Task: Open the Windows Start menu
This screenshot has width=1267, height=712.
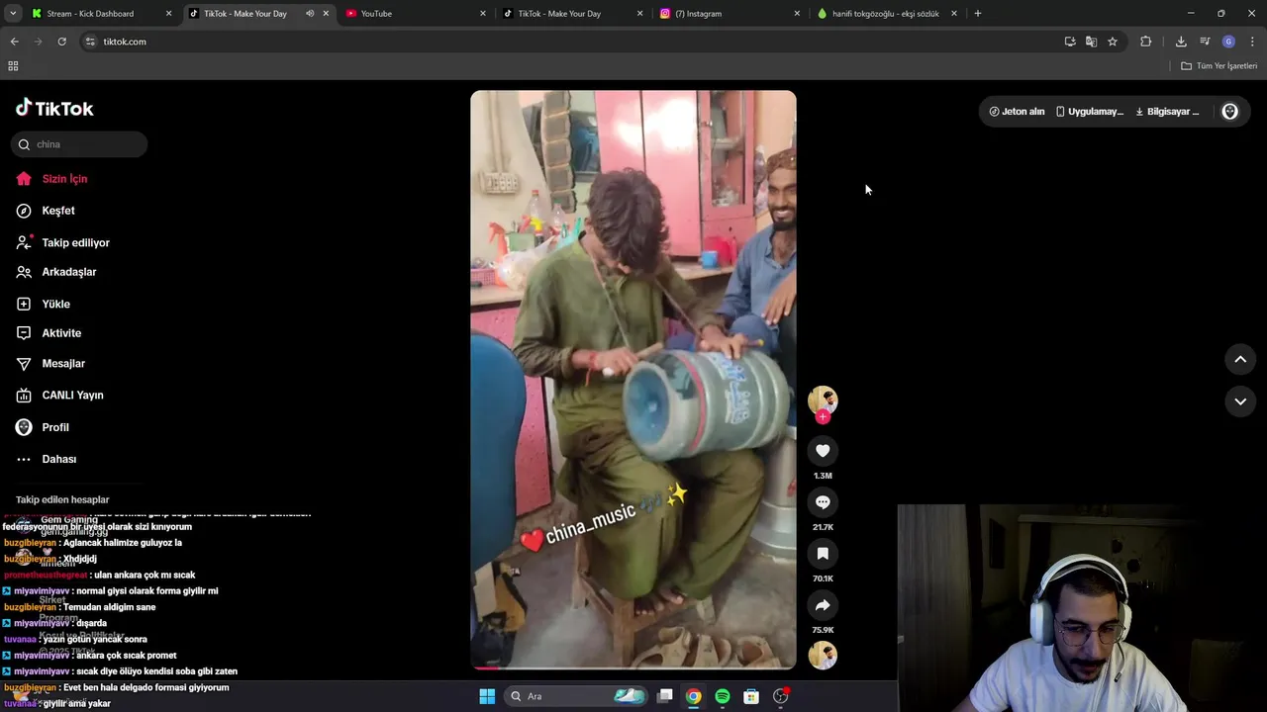Action: tap(487, 696)
